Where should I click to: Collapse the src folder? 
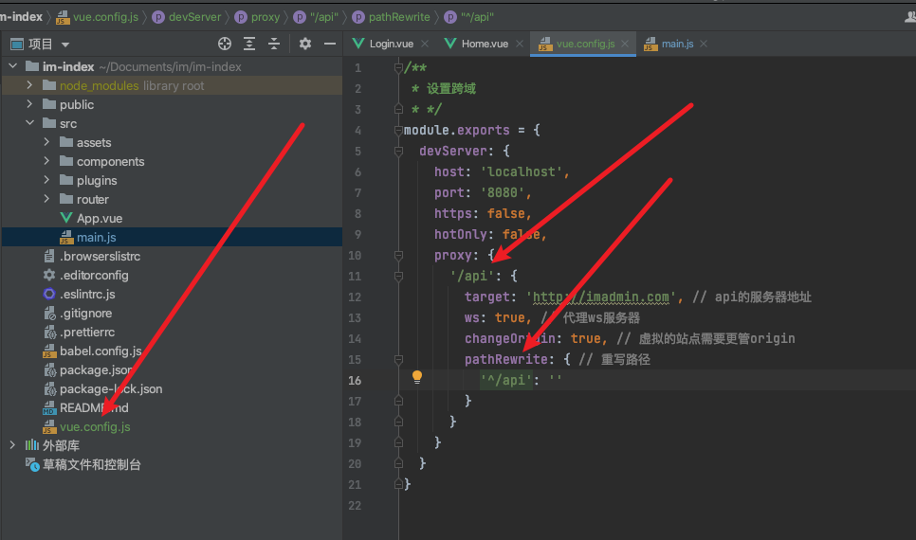pyautogui.click(x=29, y=123)
